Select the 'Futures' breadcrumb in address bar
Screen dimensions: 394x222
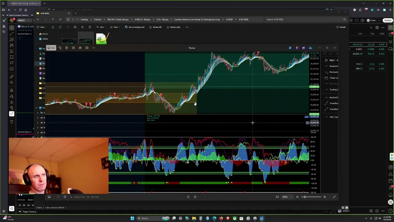[x=98, y=19]
